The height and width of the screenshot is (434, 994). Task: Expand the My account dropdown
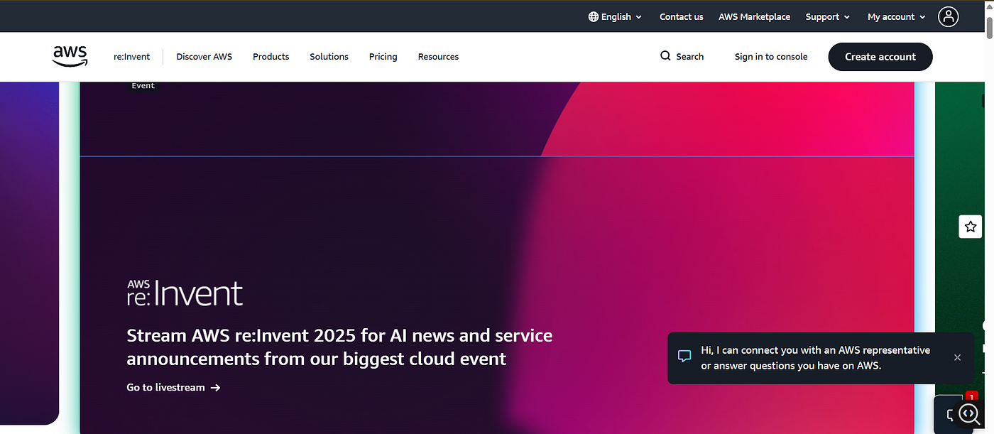(897, 16)
